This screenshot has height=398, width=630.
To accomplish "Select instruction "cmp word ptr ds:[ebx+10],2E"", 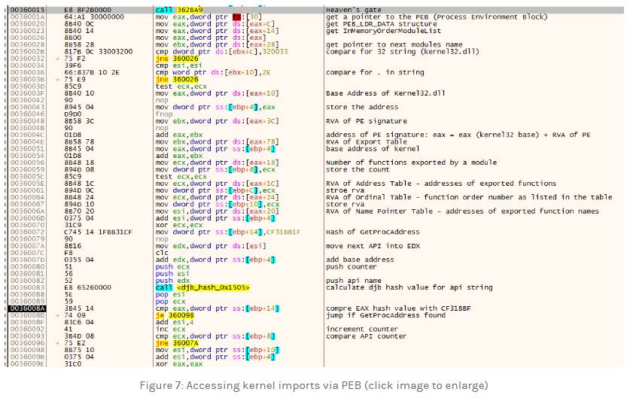I will click(213, 72).
